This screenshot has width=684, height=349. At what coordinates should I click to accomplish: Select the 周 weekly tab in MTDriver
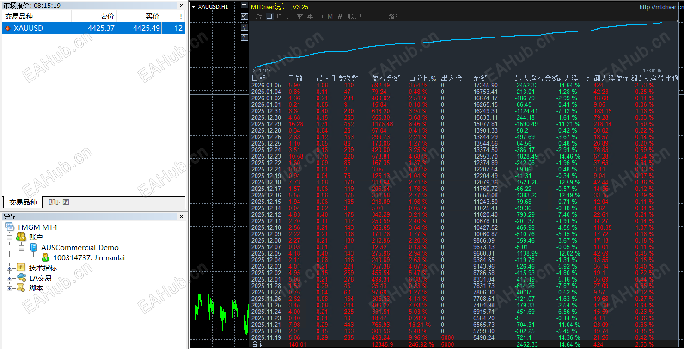coord(280,17)
